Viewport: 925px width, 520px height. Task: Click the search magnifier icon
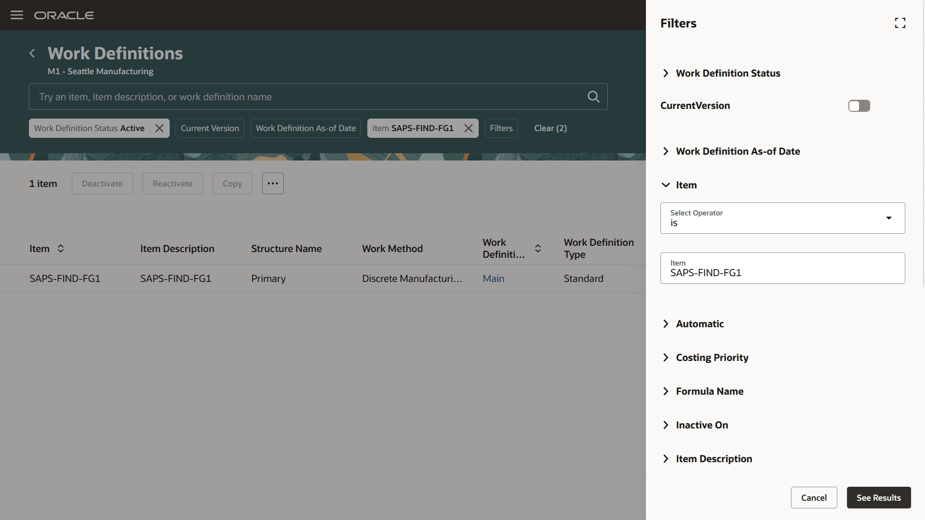pyautogui.click(x=593, y=97)
